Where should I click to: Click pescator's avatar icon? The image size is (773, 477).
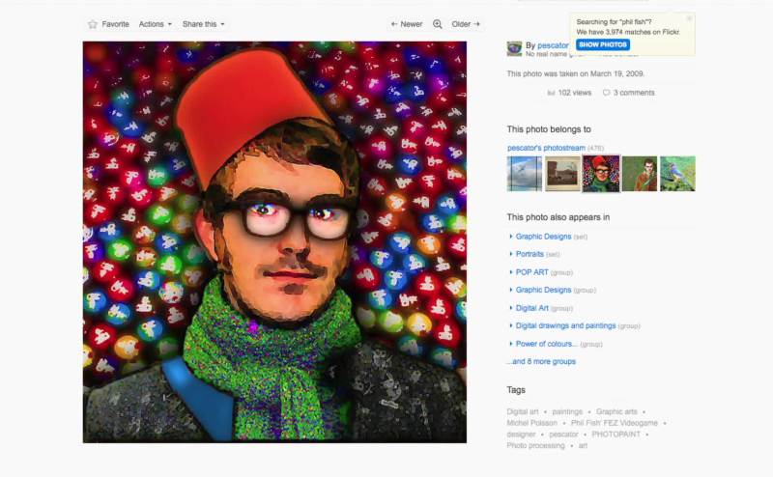tap(514, 48)
